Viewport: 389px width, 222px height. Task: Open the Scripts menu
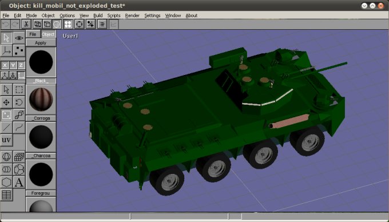pos(114,15)
